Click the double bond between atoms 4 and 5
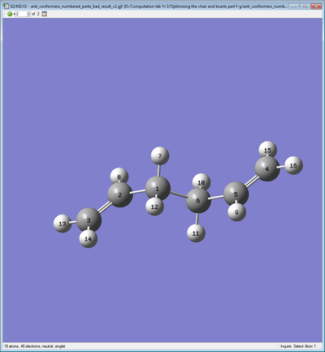Screen dimensions: 325x352 pyautogui.click(x=252, y=181)
